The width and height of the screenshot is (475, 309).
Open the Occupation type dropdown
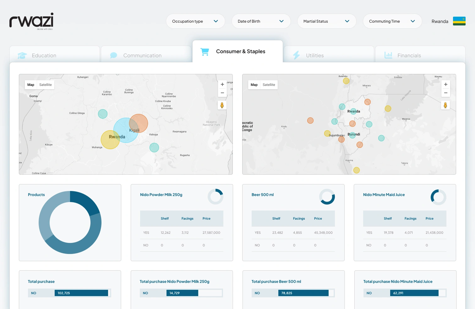[195, 21]
